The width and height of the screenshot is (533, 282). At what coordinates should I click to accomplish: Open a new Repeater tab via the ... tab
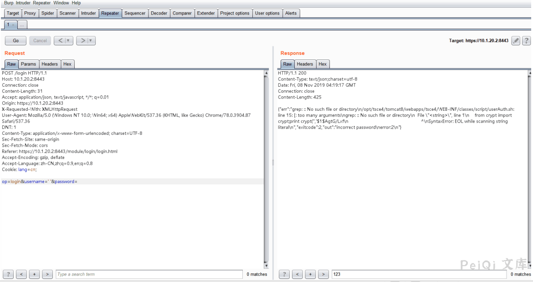click(x=22, y=25)
